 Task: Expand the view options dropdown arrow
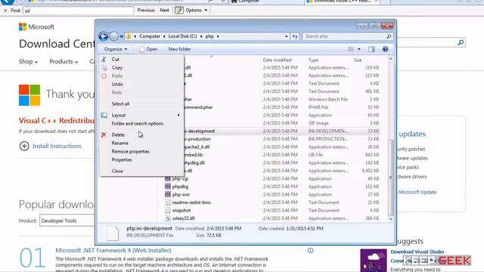[359, 49]
